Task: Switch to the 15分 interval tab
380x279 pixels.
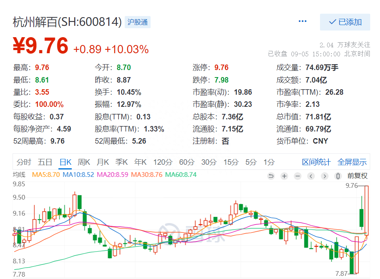Action: tap(231, 162)
